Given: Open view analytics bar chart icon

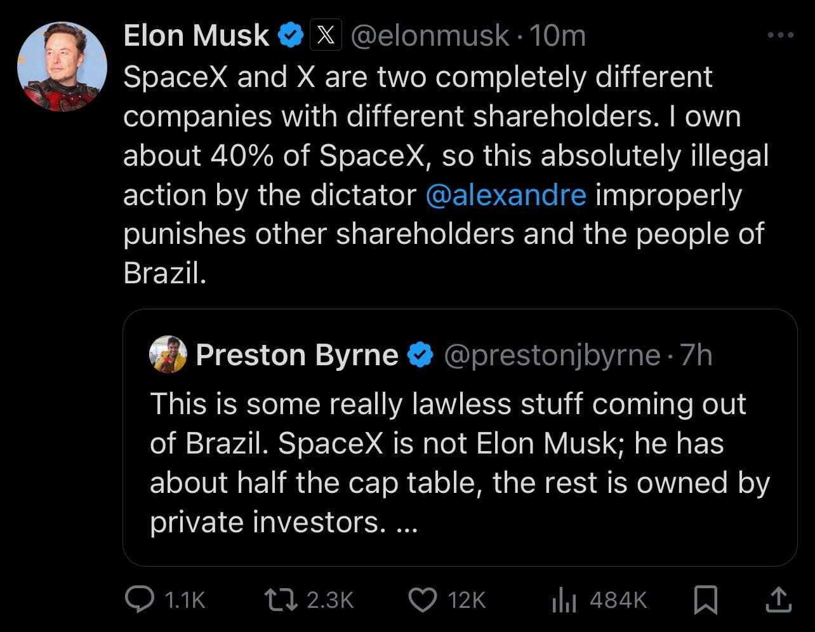Looking at the screenshot, I should (x=564, y=600).
